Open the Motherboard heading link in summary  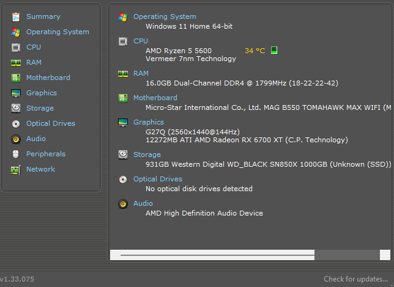[x=155, y=98]
